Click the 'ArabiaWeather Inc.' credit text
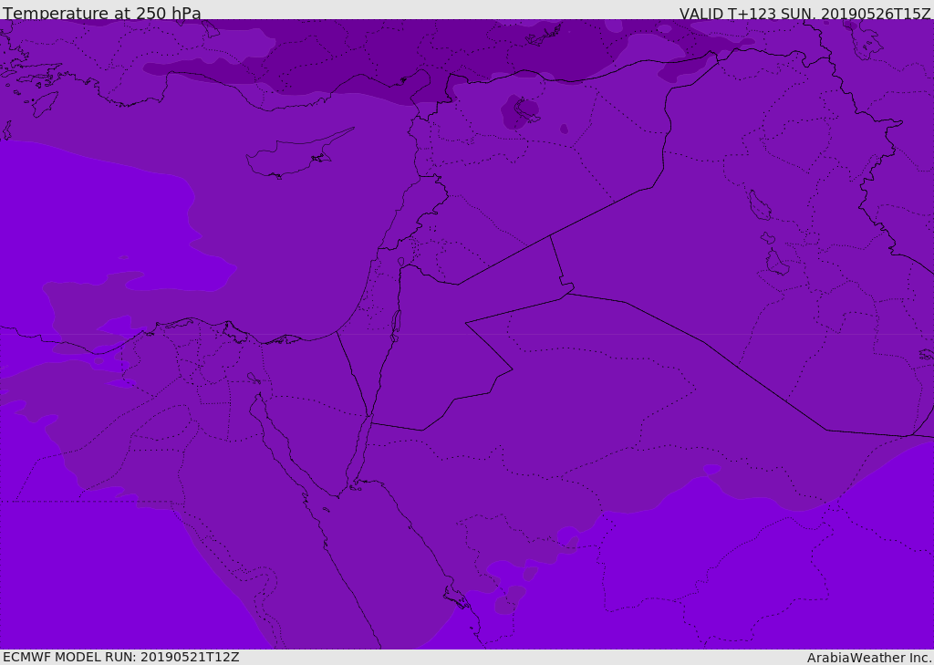The height and width of the screenshot is (665, 934). tap(870, 658)
